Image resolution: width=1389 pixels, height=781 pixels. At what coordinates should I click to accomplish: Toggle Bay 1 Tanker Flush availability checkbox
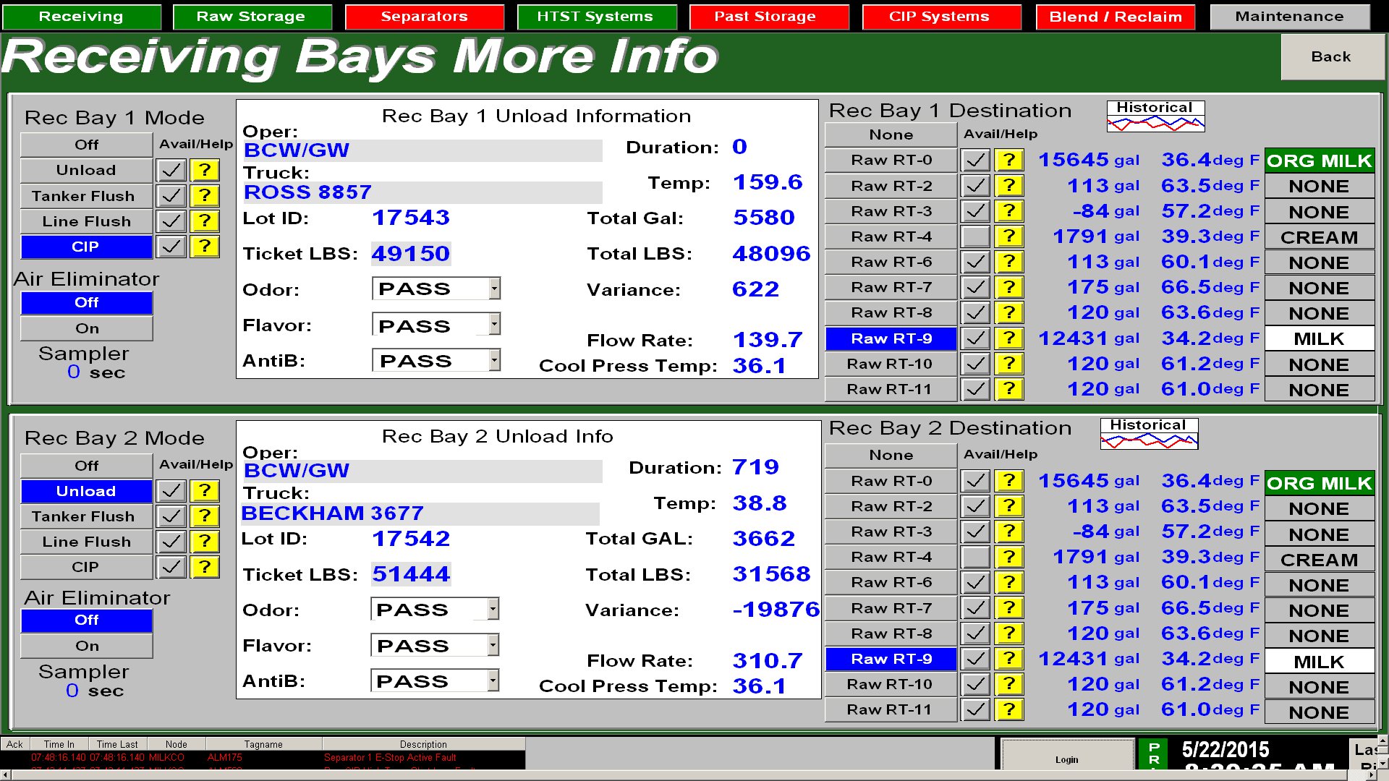click(x=172, y=196)
